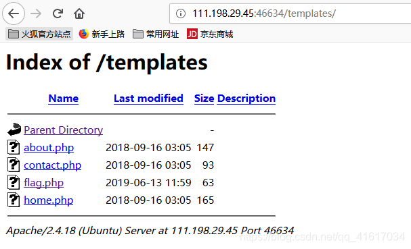Click the contact.php size value 93
Viewport: 411px width, 249px height.
point(208,165)
